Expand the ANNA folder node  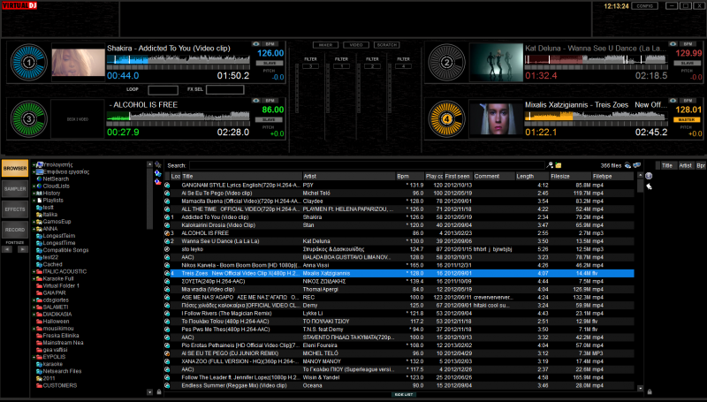pyautogui.click(x=34, y=229)
